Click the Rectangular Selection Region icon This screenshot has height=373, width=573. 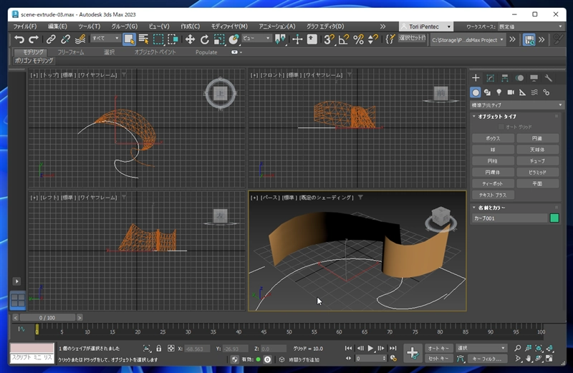(158, 39)
